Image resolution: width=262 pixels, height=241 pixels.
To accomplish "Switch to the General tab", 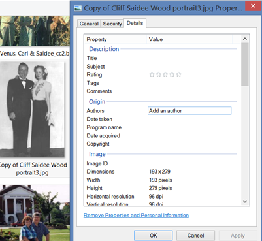I will click(x=89, y=24).
